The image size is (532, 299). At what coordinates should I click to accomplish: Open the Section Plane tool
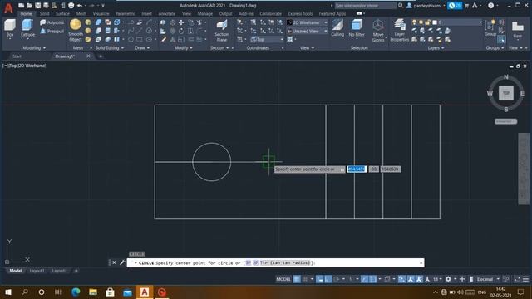coord(222,31)
